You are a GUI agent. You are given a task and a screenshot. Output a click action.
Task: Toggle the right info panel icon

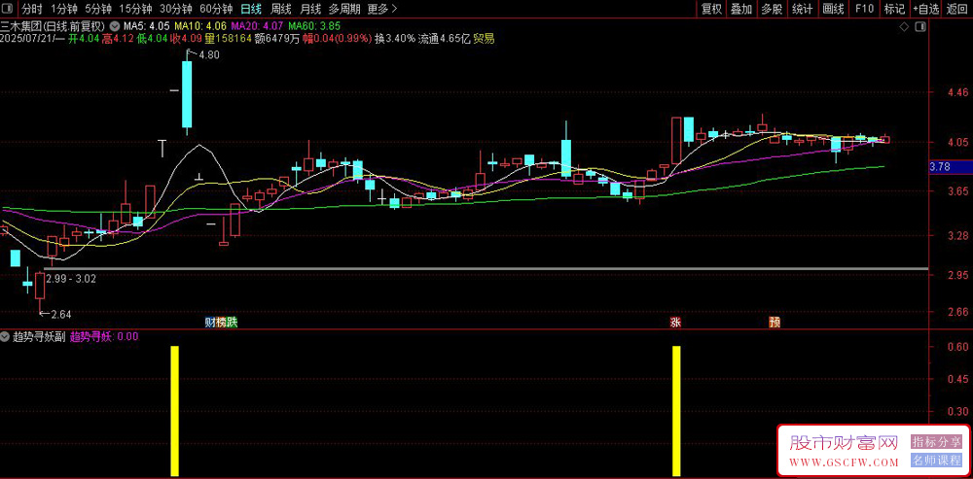click(x=920, y=27)
